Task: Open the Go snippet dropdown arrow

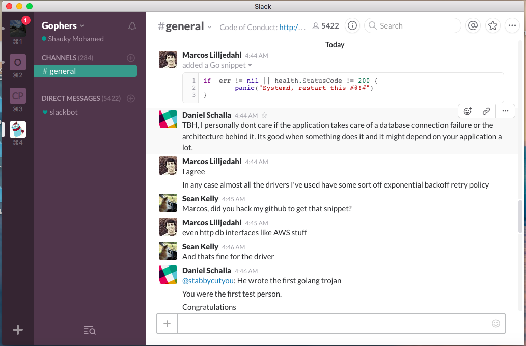Action: (250, 65)
